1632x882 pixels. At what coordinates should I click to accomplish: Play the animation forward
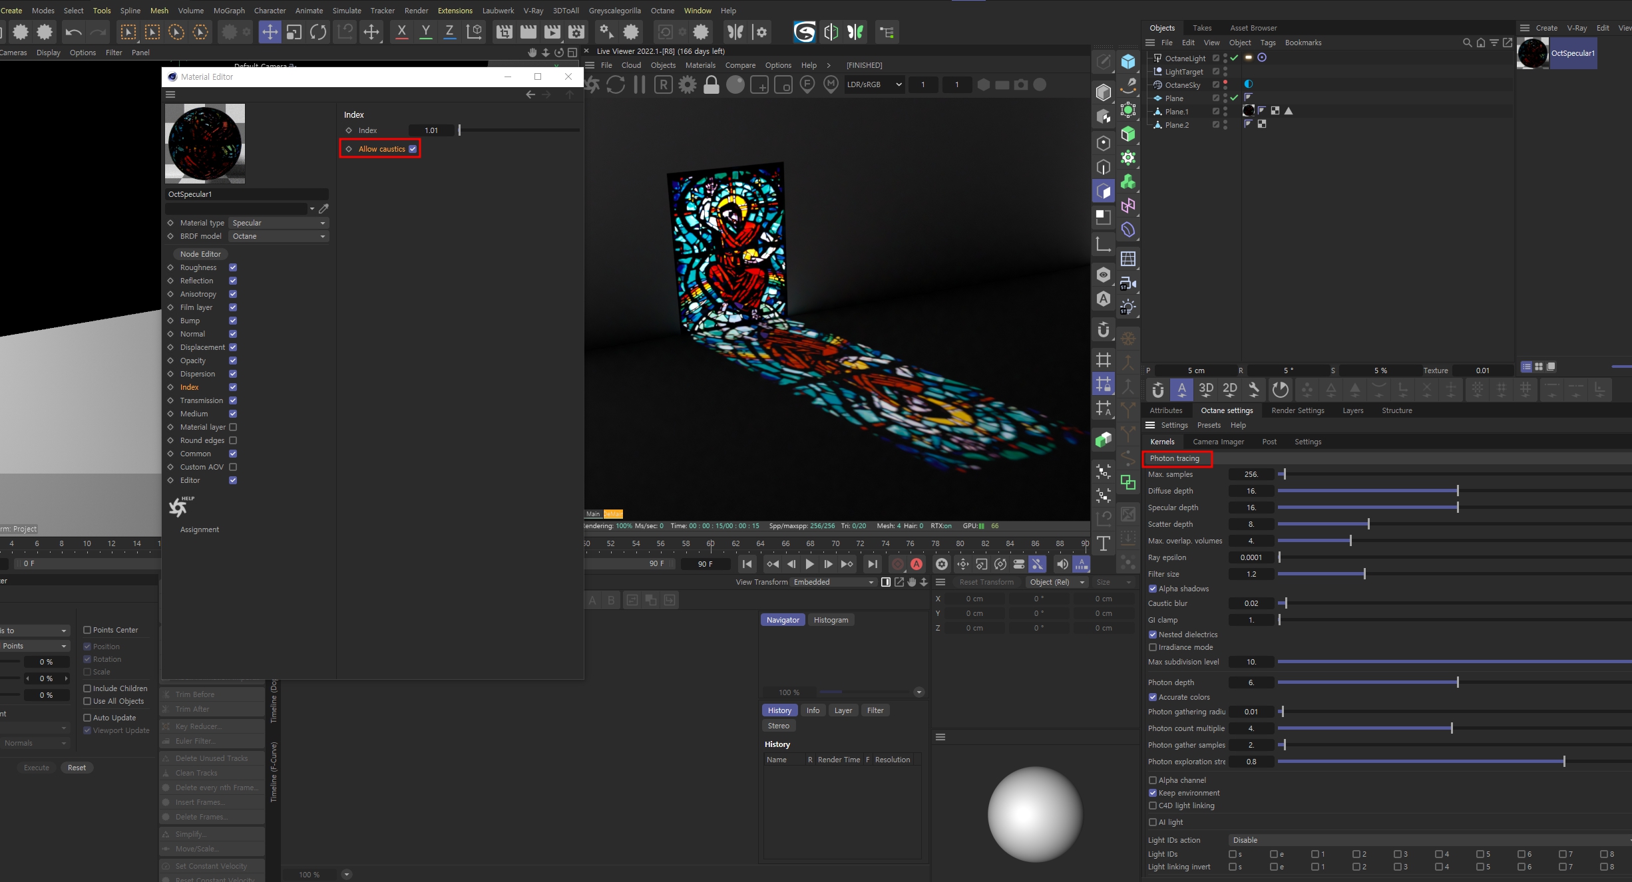coord(809,564)
